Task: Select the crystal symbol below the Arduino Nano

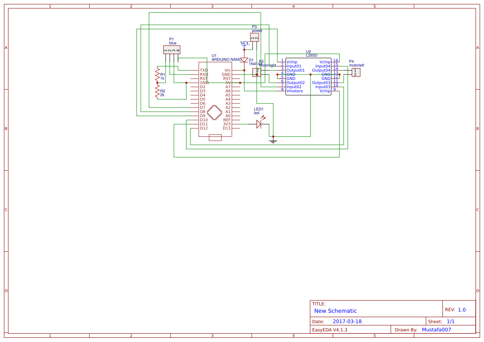Action: tap(215, 137)
